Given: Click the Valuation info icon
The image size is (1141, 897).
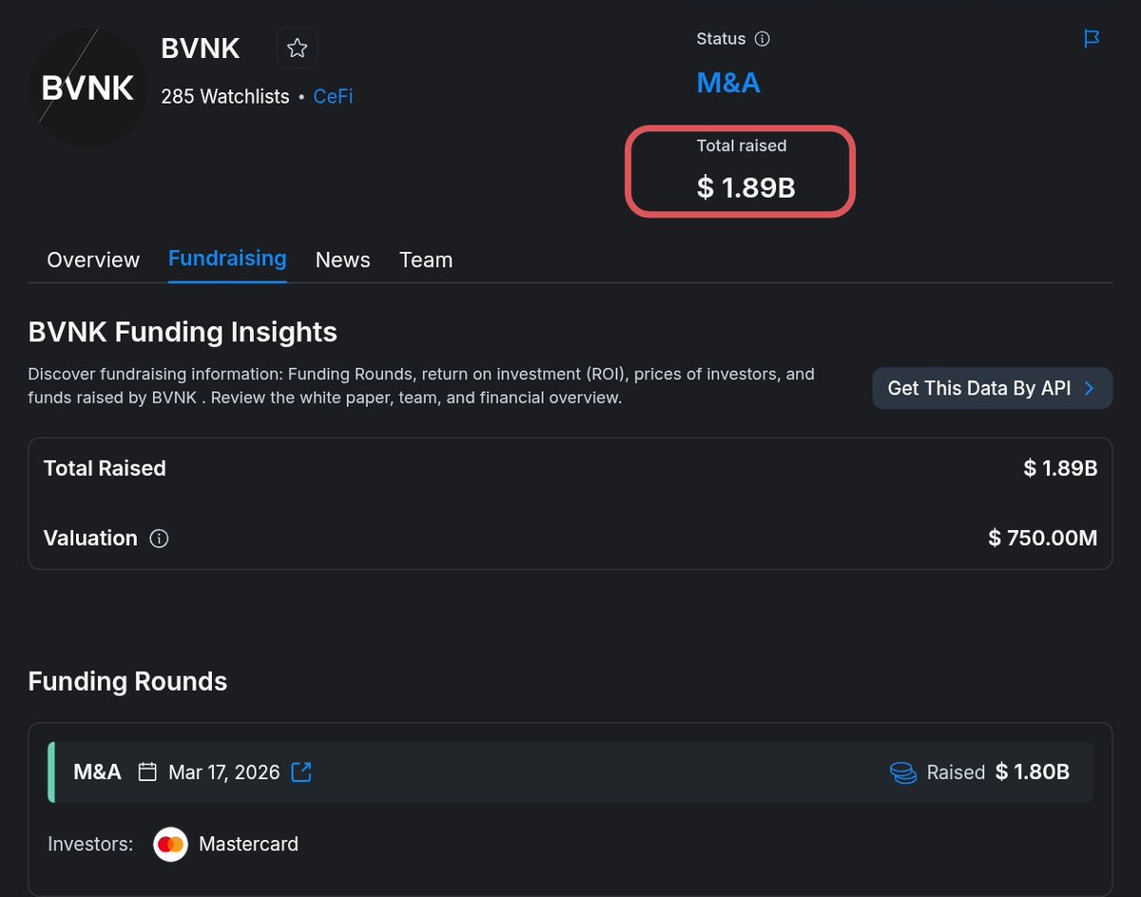Looking at the screenshot, I should click(x=160, y=538).
